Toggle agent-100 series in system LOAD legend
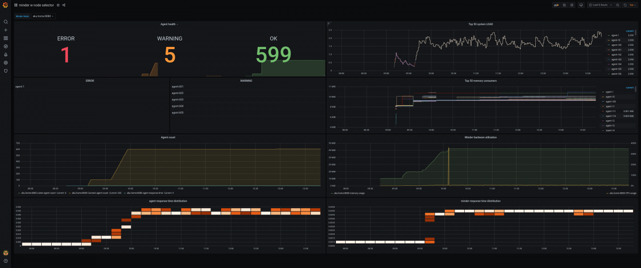The image size is (641, 268). [615, 45]
